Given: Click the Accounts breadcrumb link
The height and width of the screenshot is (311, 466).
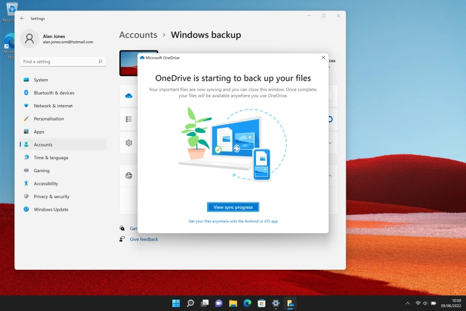Looking at the screenshot, I should pos(138,35).
